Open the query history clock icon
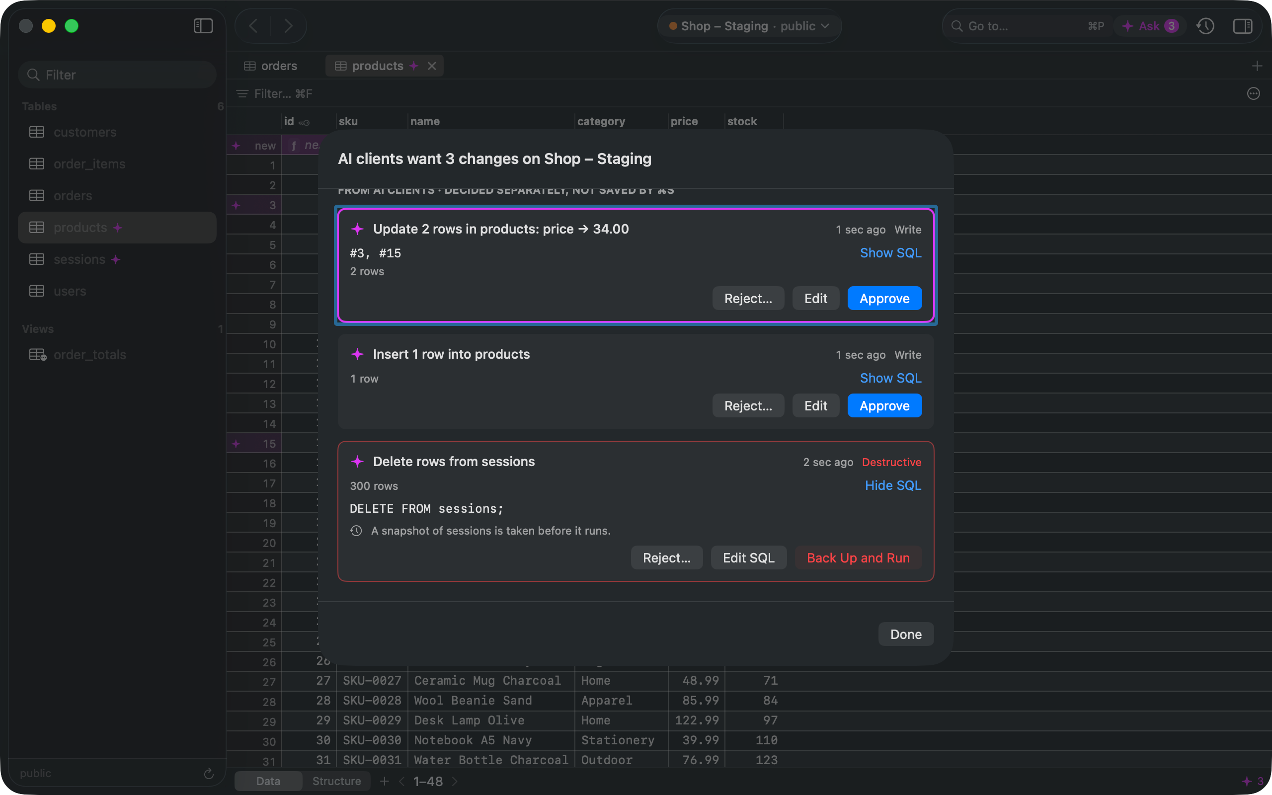Viewport: 1272px width, 795px height. coord(1205,26)
